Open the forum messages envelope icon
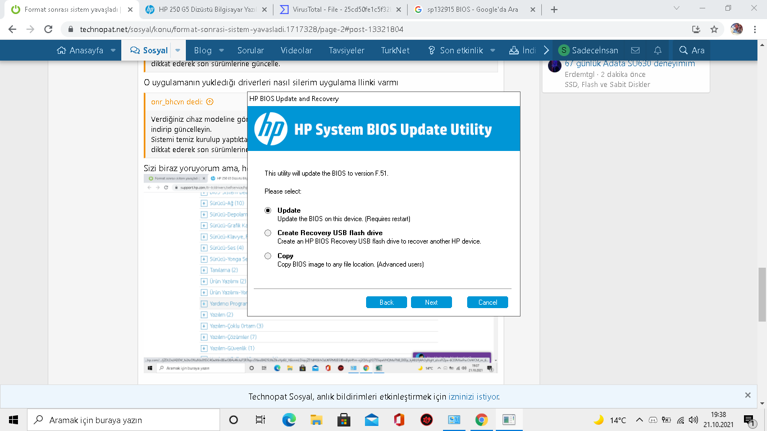The height and width of the screenshot is (431, 767). (x=636, y=50)
